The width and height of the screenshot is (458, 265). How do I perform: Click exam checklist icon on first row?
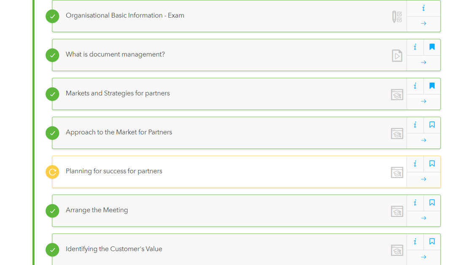click(x=397, y=17)
